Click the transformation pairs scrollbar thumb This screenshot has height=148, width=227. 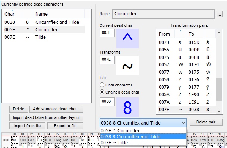[219, 89]
